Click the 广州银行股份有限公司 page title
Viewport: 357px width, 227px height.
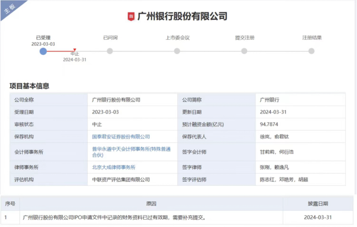[182, 16]
